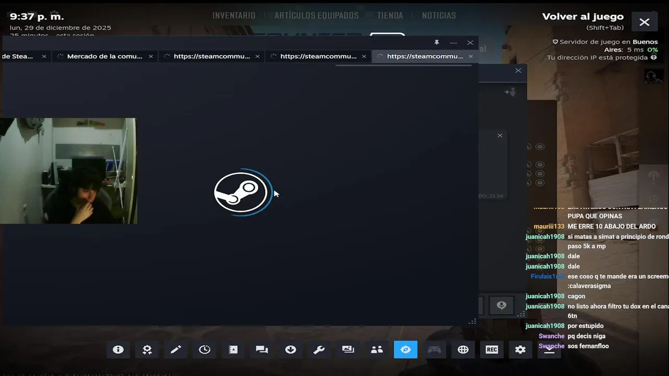669x376 pixels.
Task: Open the web globe icon
Action: point(463,349)
